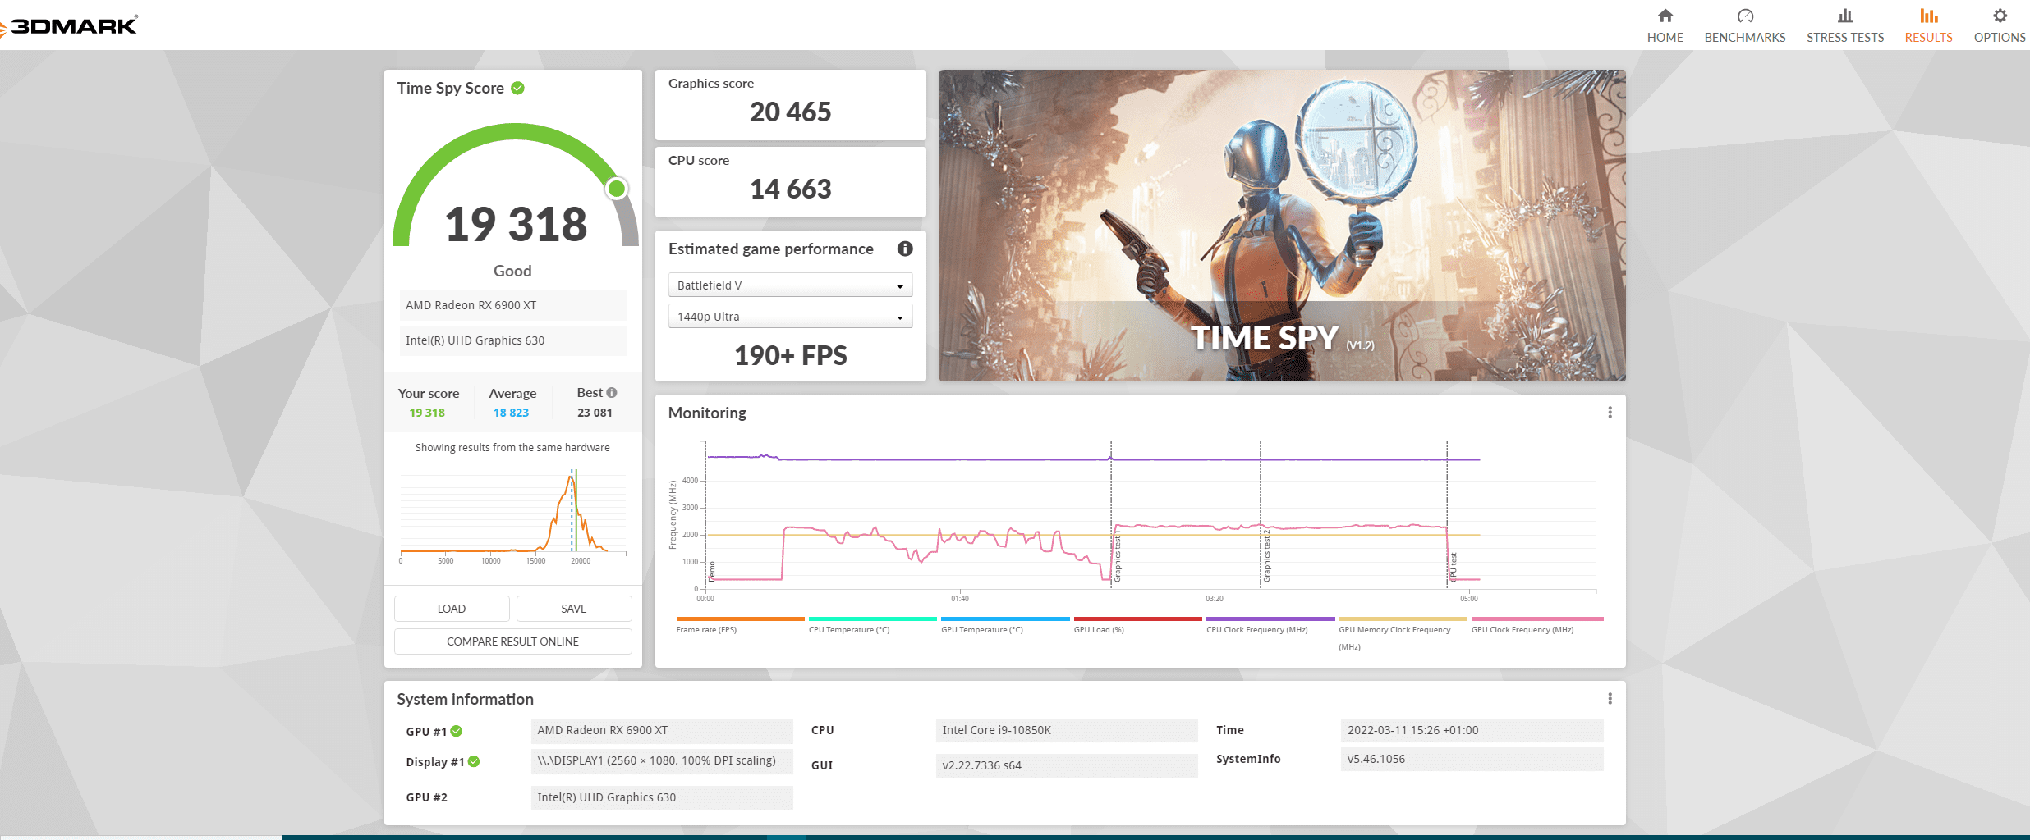This screenshot has width=2030, height=840.
Task: Click the CPU score value 14 663
Action: click(790, 189)
